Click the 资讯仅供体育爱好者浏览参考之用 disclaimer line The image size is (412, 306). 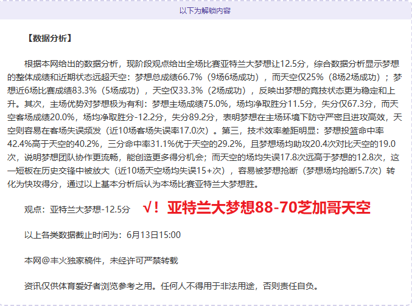click(x=172, y=286)
